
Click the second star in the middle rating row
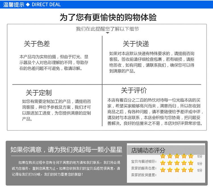(170, 163)
